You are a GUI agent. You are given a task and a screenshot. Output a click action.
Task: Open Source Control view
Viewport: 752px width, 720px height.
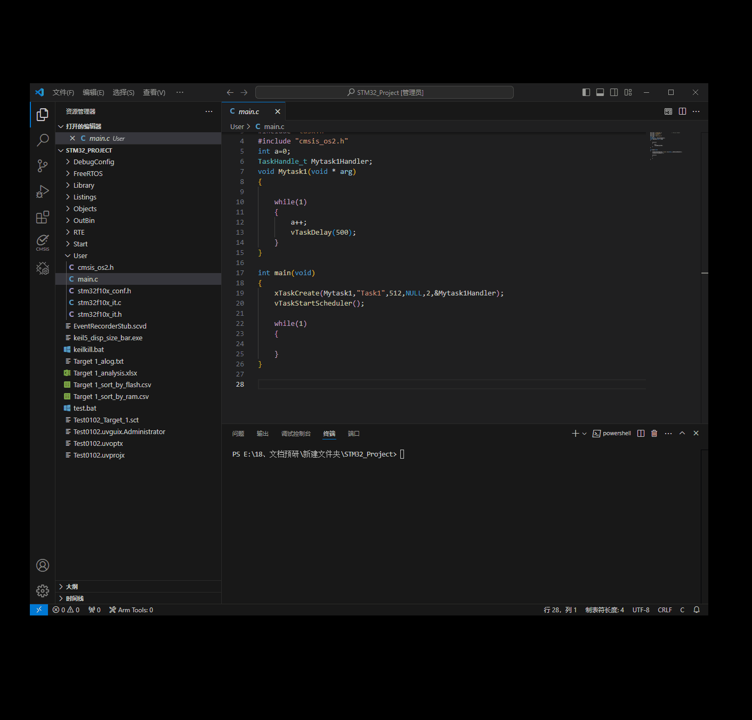(43, 166)
